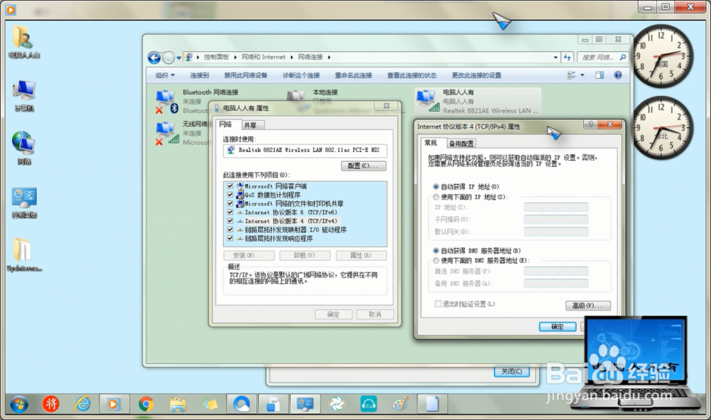The width and height of the screenshot is (711, 420).
Task: Toggle Microsoft 网络的文件和打印机共享 checkbox
Action: pyautogui.click(x=230, y=203)
